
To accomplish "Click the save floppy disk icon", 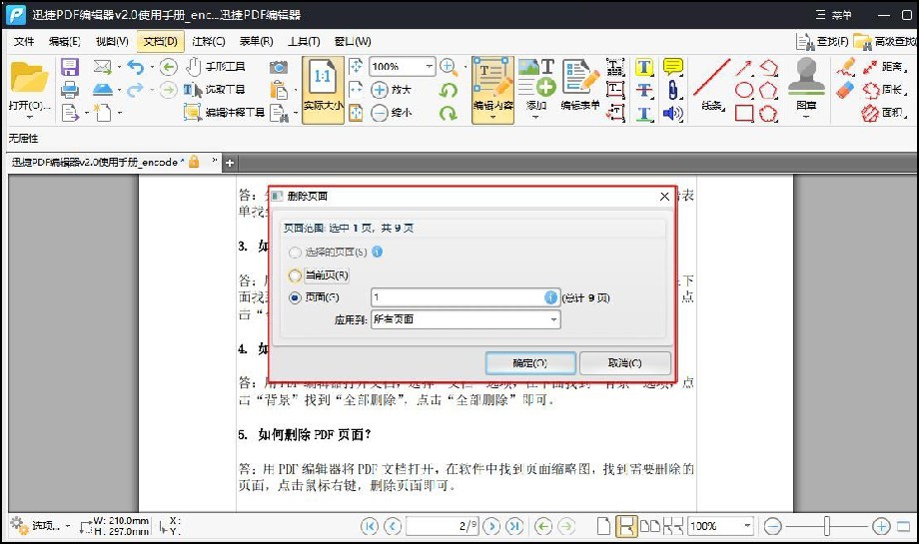I will coord(70,67).
